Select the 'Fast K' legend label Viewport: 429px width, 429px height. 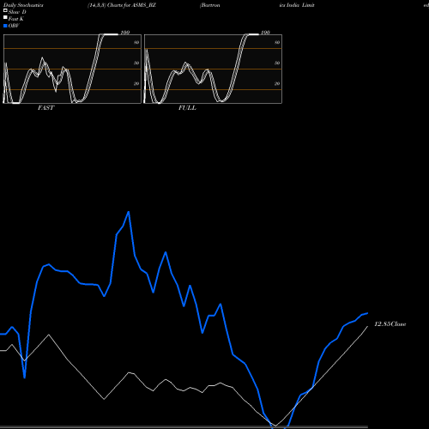(16, 19)
